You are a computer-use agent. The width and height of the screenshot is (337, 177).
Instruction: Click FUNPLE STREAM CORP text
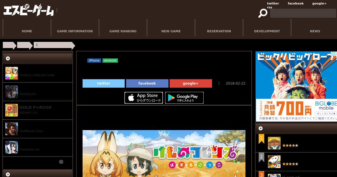(x=37, y=75)
